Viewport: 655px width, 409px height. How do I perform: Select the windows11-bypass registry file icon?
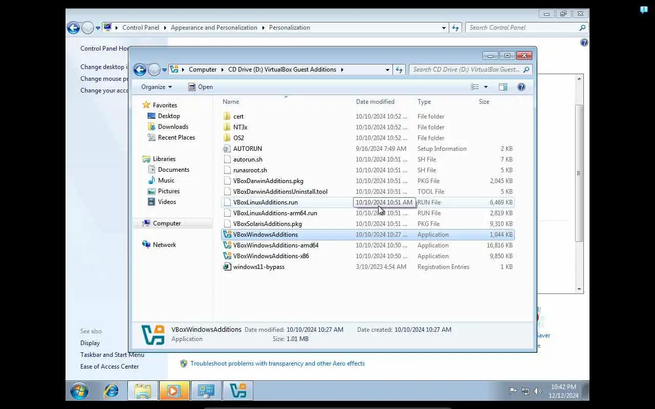pos(227,267)
